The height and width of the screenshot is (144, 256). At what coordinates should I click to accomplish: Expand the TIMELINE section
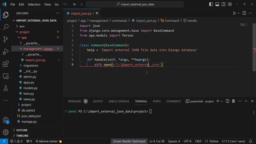coord(14,136)
